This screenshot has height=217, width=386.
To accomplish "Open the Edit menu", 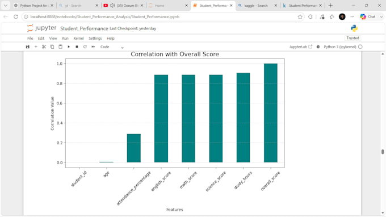I will (41, 39).
